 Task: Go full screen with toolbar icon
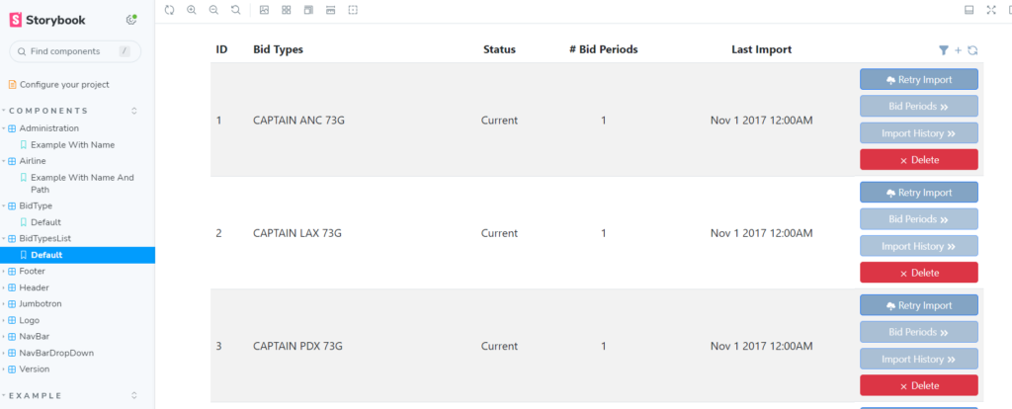pyautogui.click(x=991, y=10)
